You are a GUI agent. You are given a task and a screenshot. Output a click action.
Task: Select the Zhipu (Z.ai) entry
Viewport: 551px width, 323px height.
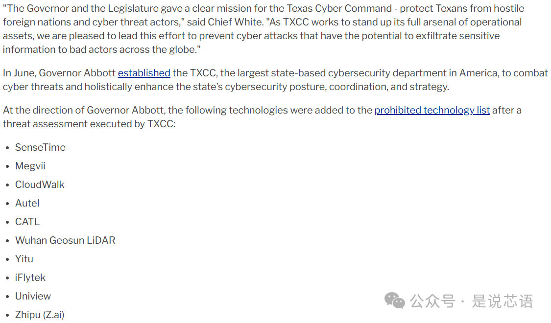click(40, 315)
